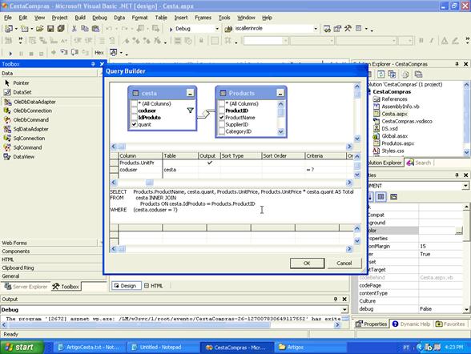Click the Cut scissors icon
471x354 pixels.
(74, 29)
